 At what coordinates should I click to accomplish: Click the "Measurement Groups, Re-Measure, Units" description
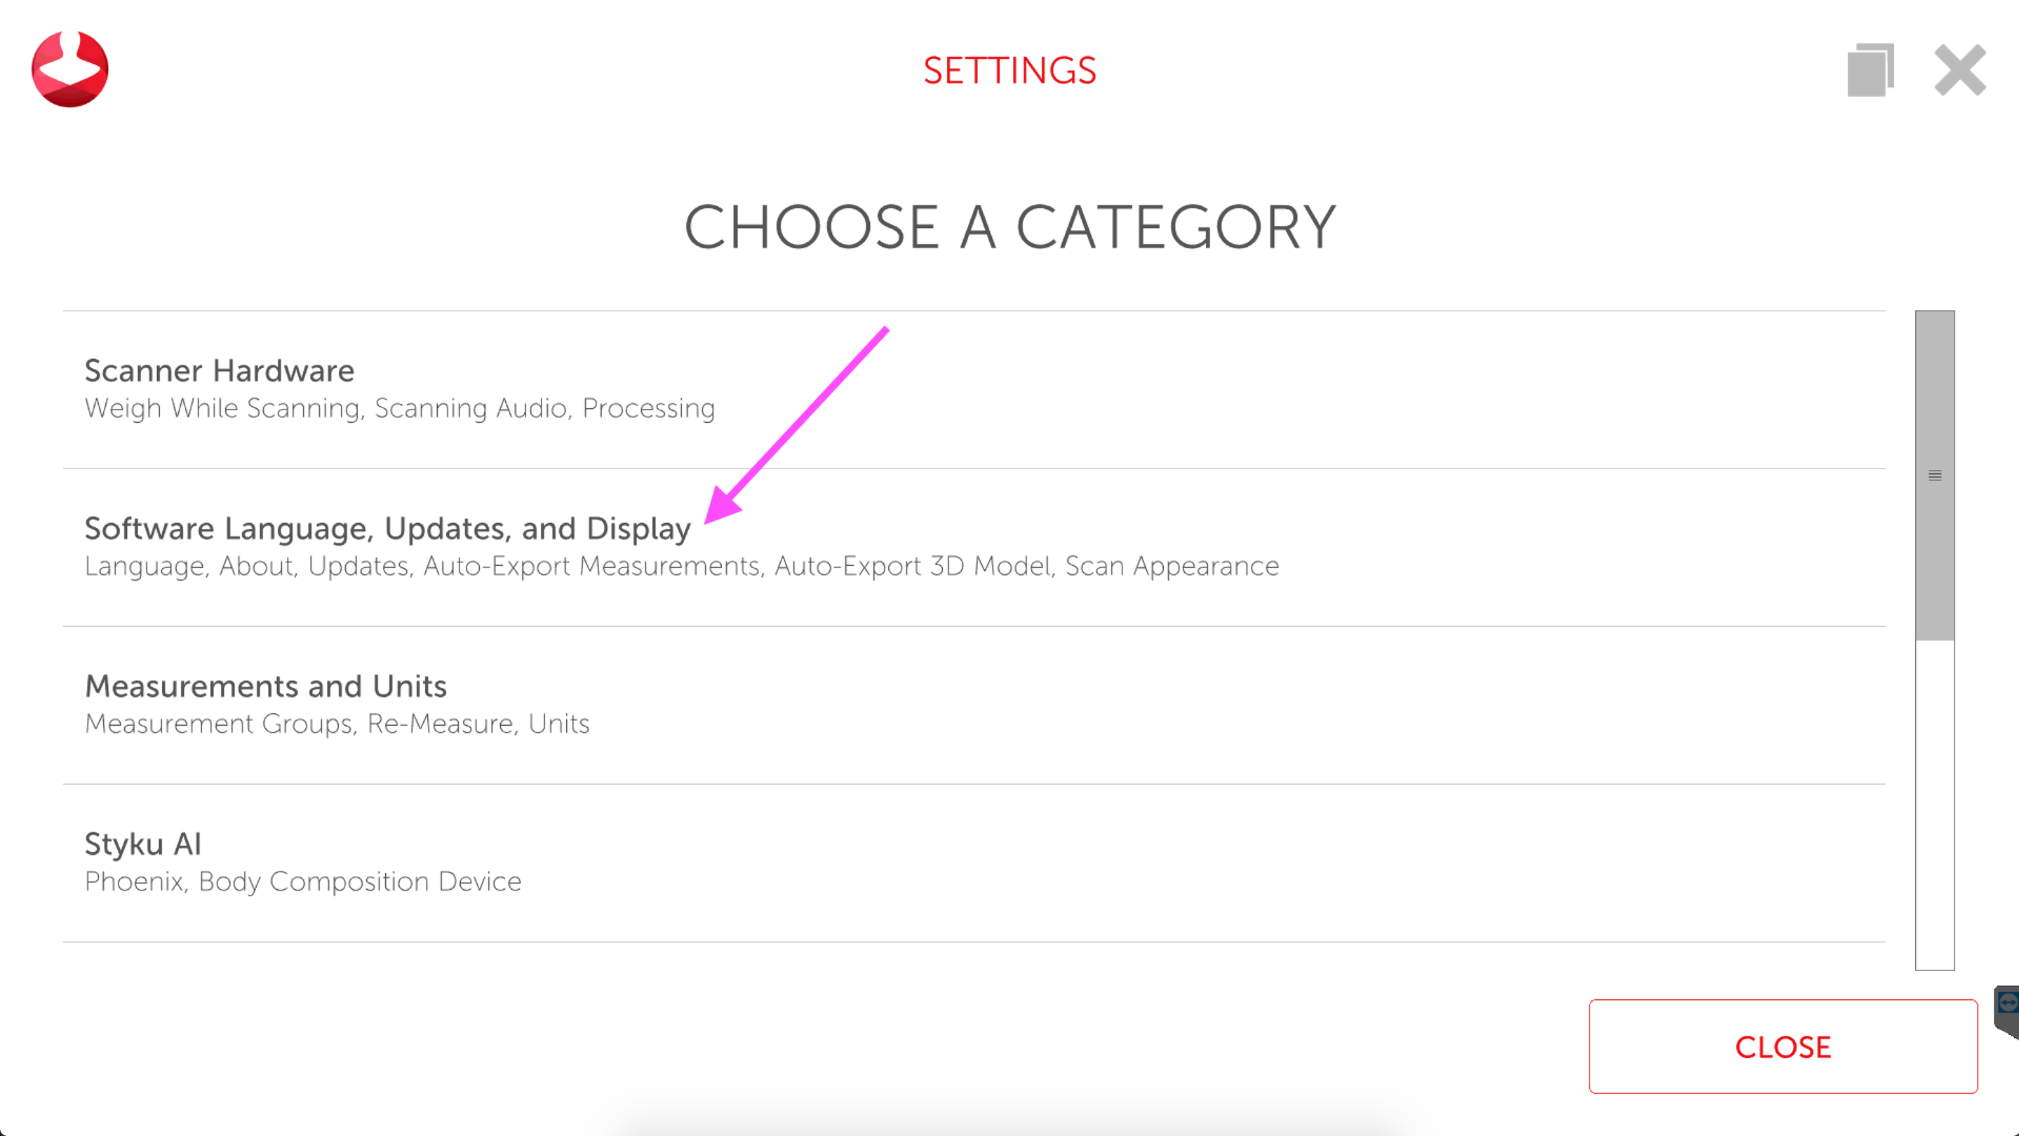point(337,723)
